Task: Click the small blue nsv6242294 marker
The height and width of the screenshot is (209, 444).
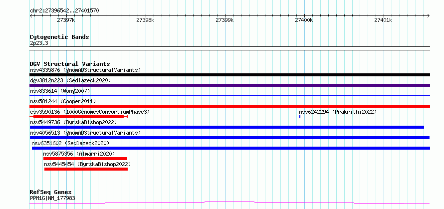Action: 300,117
